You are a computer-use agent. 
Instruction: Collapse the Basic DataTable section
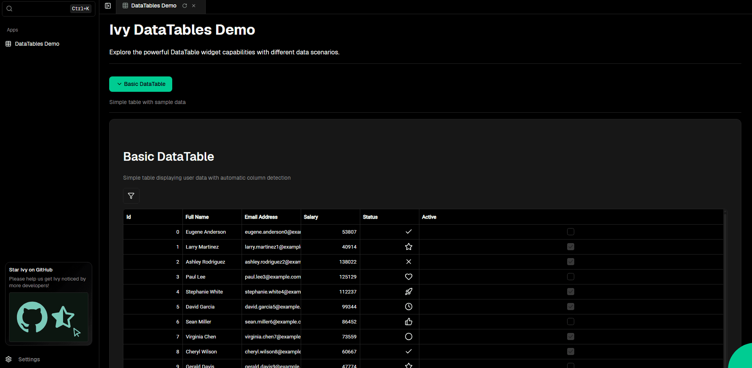point(140,84)
